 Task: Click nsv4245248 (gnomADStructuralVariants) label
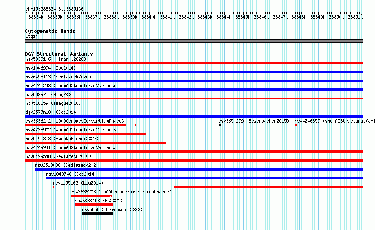72,86
